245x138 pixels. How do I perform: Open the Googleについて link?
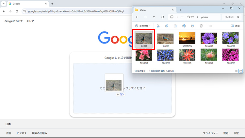point(13,21)
